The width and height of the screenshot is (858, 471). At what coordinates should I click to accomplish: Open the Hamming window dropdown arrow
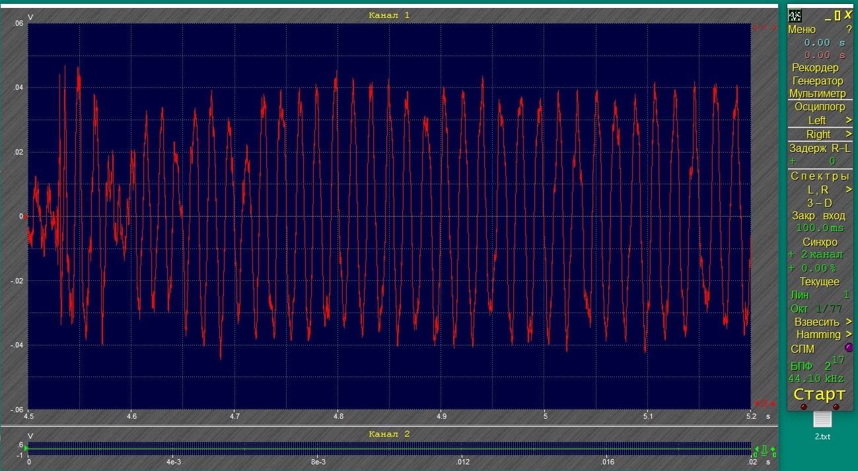click(849, 334)
